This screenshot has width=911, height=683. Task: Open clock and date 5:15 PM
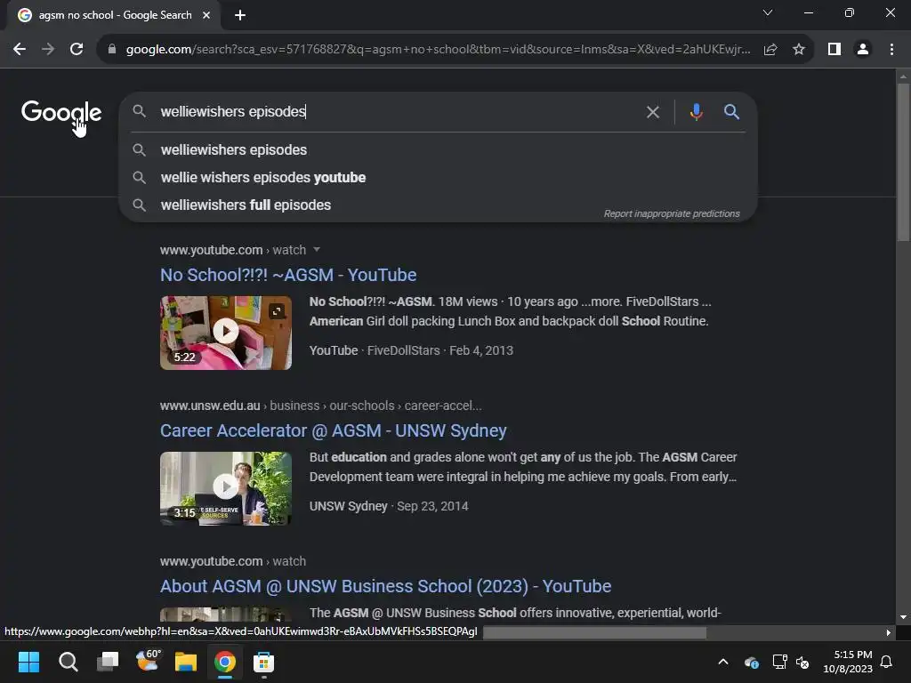pyautogui.click(x=848, y=662)
